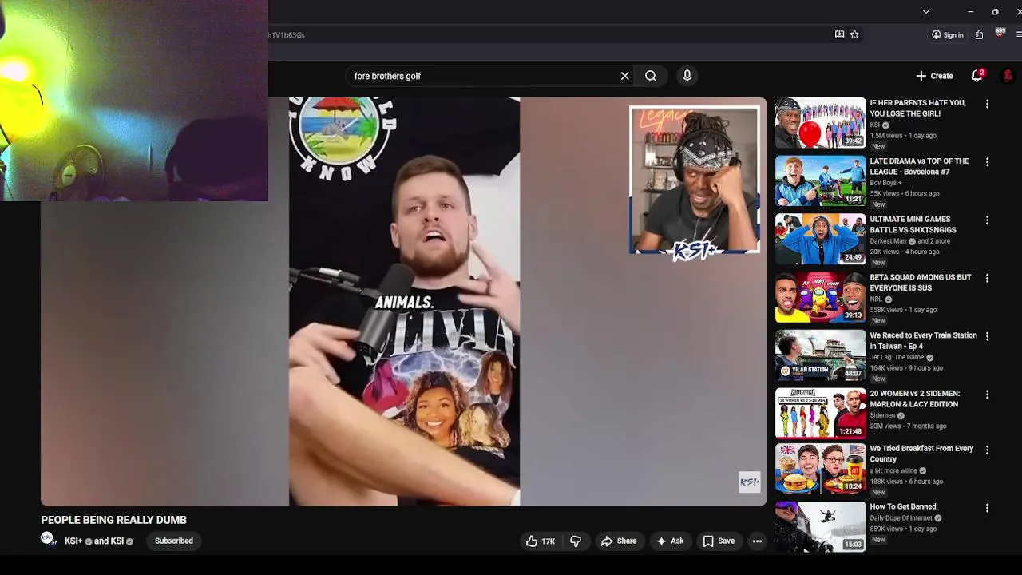Open video title 'LATE DRAMA vs TOP OF THE LEAGUE'

pos(919,166)
